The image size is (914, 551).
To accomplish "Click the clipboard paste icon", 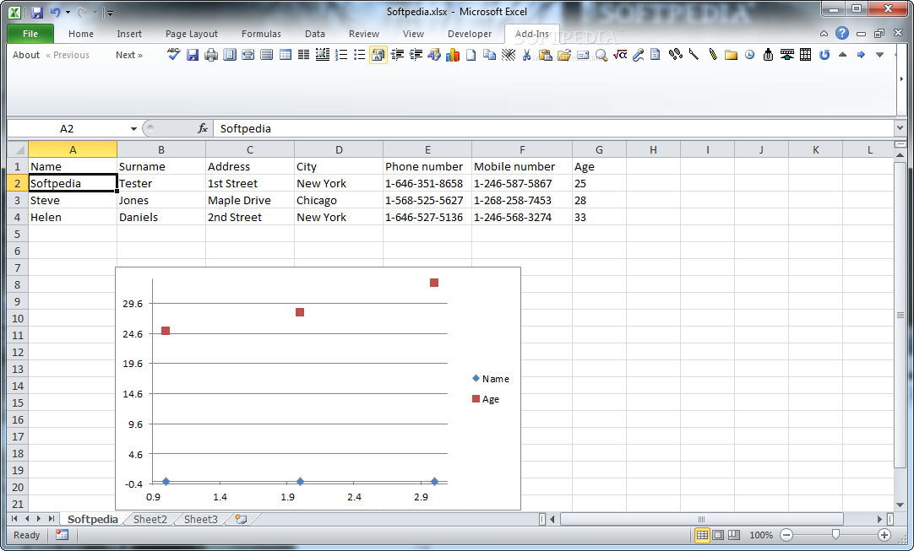I will [x=546, y=55].
